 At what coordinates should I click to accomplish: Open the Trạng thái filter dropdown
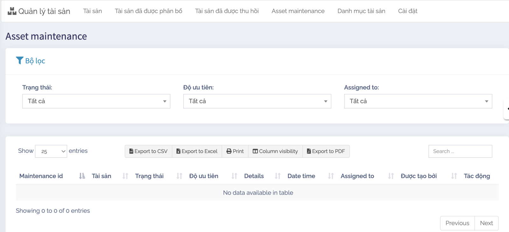pos(96,101)
